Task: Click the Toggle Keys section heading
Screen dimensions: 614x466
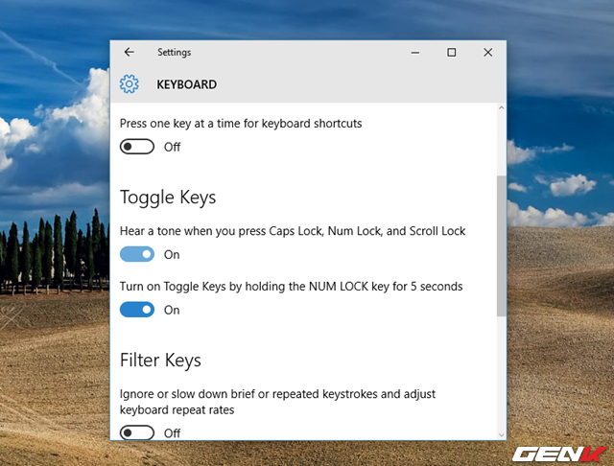Action: 168,198
